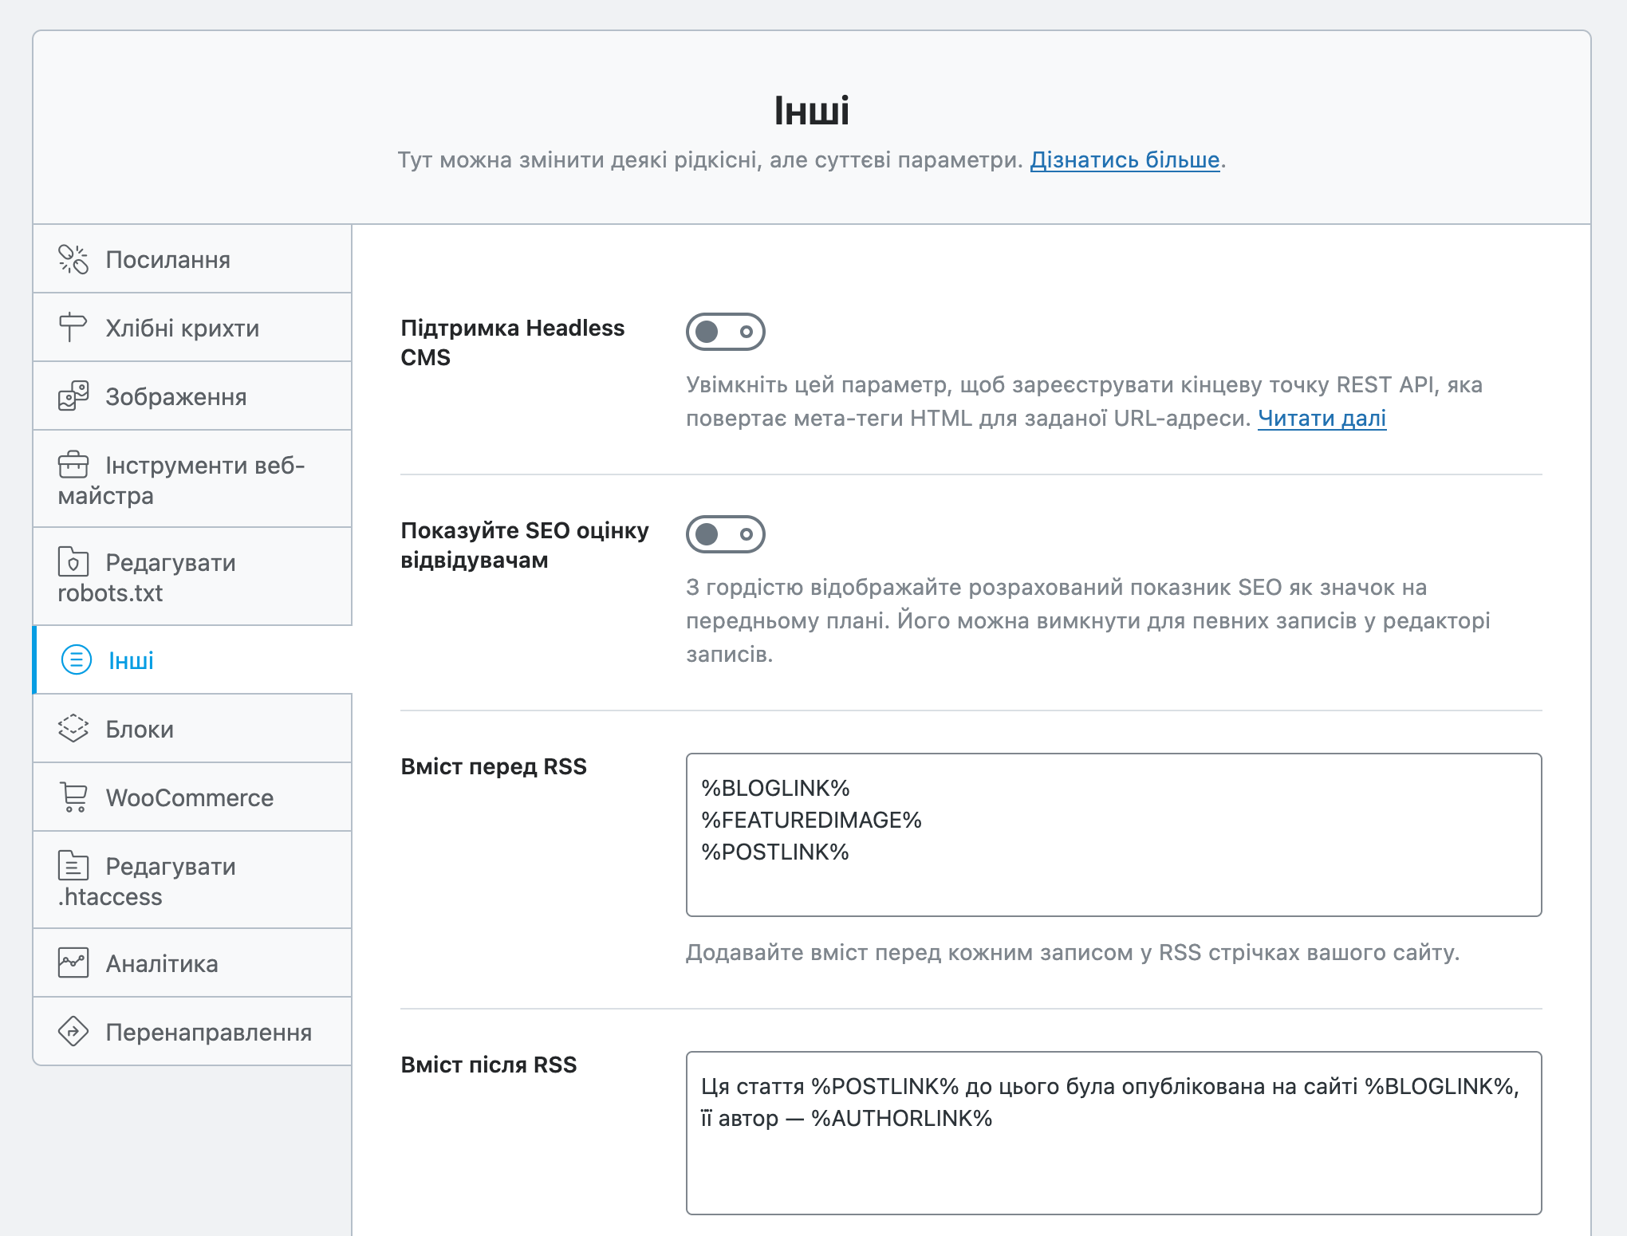Click the Показуйте SEO оцінку відвідувачам label

525,545
